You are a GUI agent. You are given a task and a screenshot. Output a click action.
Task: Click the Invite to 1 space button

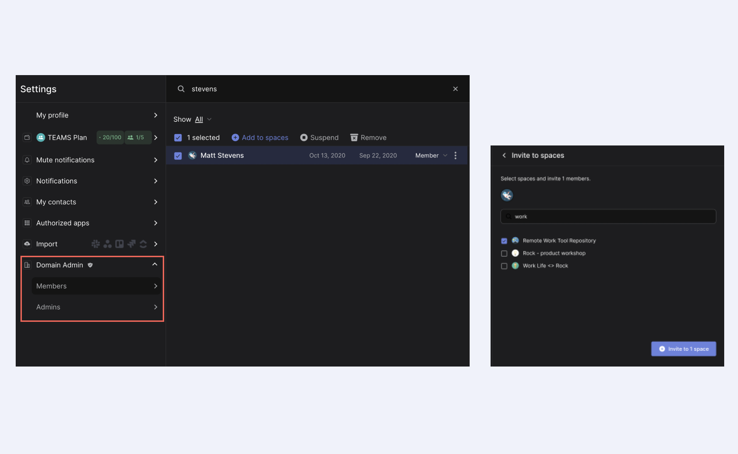tap(683, 349)
